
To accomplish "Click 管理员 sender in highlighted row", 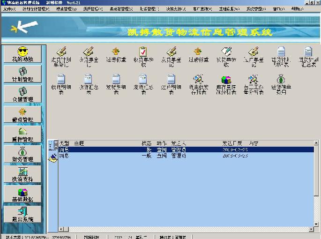I will point(179,149).
